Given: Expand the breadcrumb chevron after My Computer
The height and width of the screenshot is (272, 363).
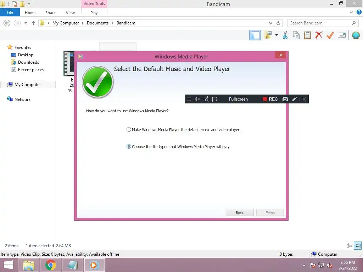Looking at the screenshot, I should 83,23.
